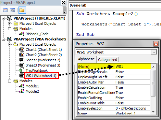Click DisplayRightToLeft value False

[x=133, y=77]
